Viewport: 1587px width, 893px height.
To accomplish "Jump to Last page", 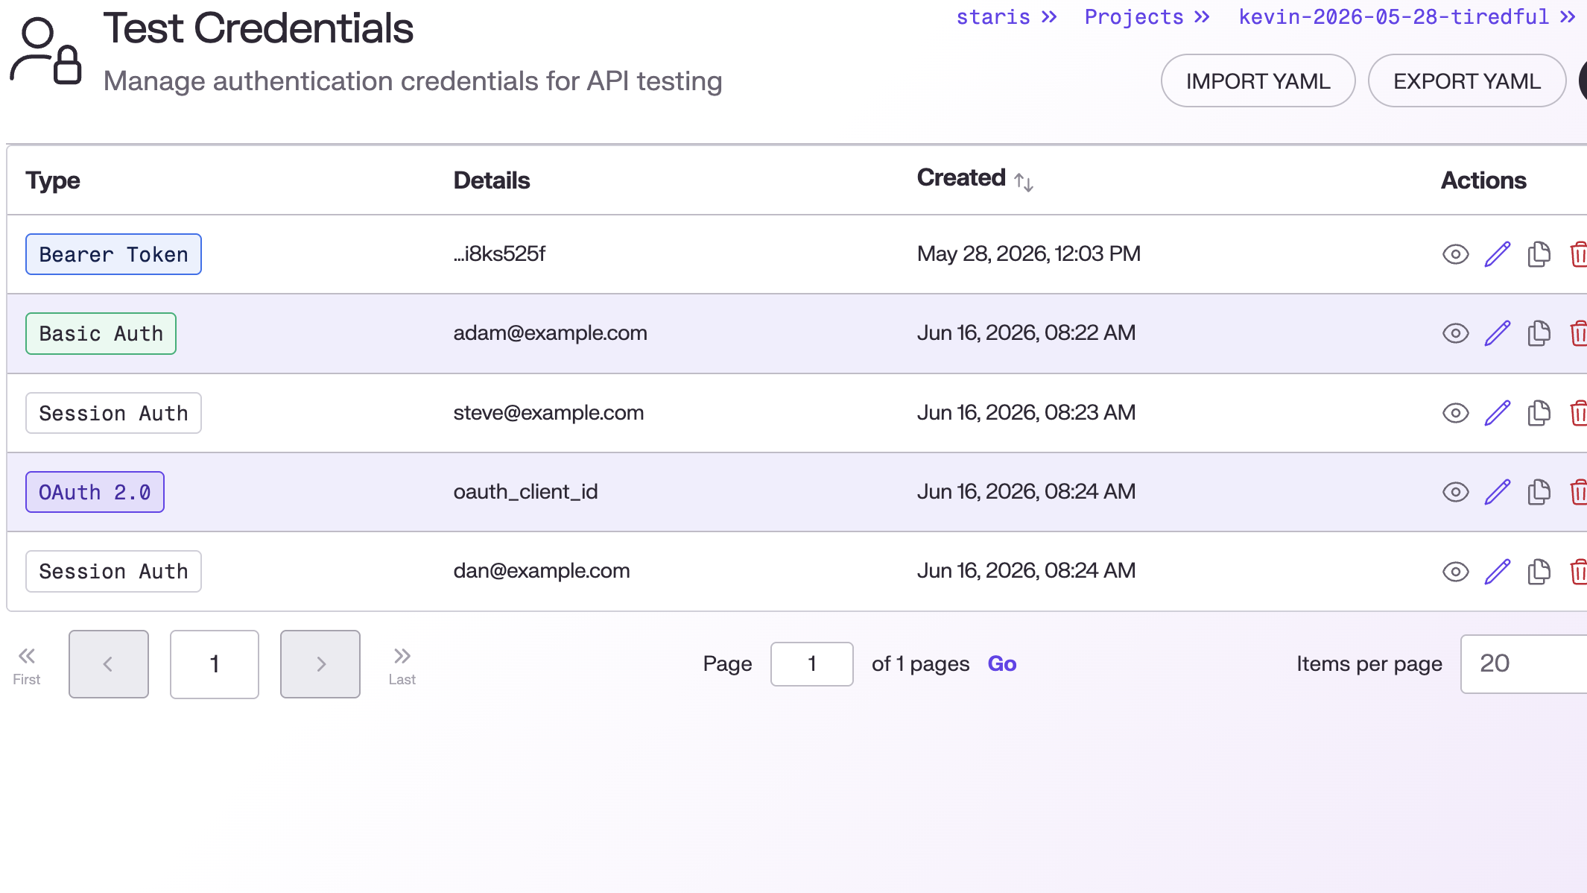I will click(402, 666).
